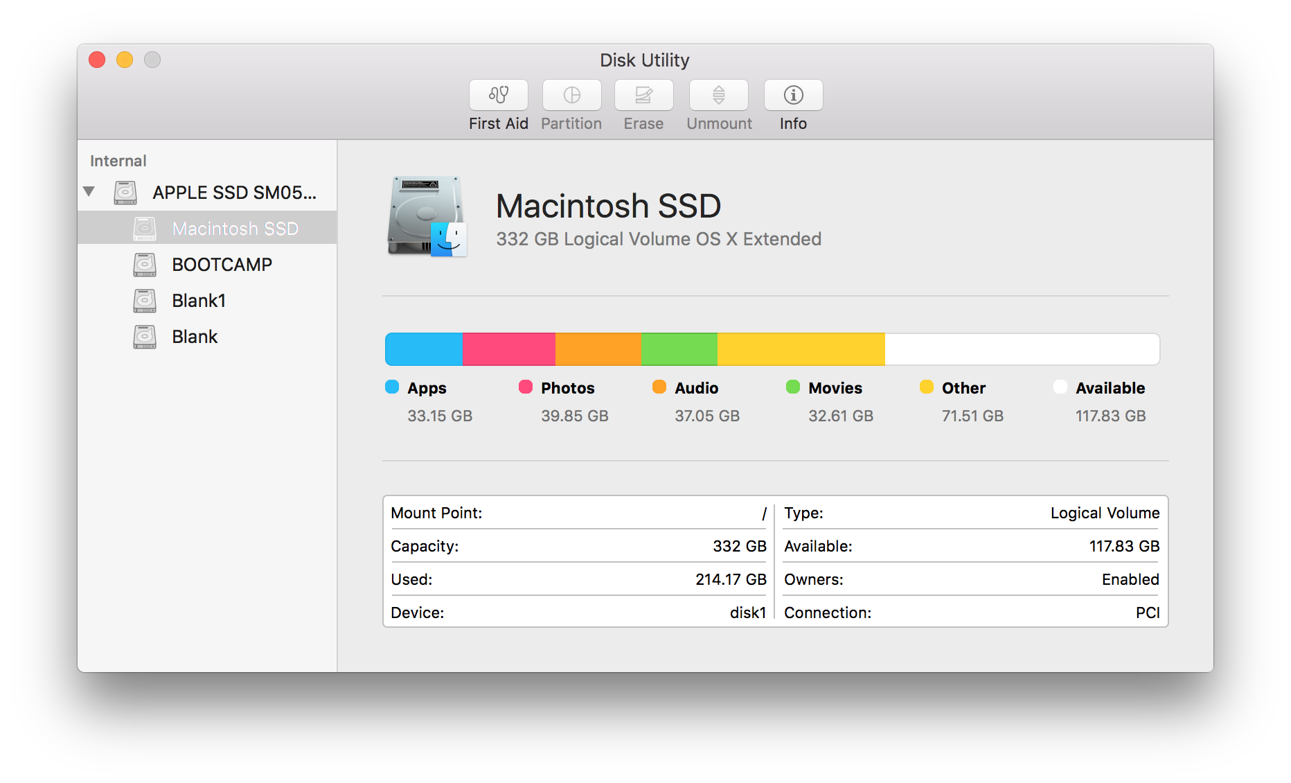Click the drive icon beside the Blank row
Viewport: 1291px width, 783px height.
(145, 337)
